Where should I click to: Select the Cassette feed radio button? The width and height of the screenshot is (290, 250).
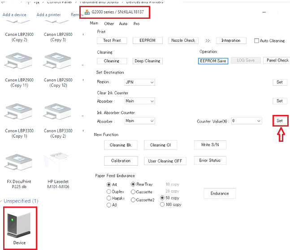pyautogui.click(x=133, y=191)
